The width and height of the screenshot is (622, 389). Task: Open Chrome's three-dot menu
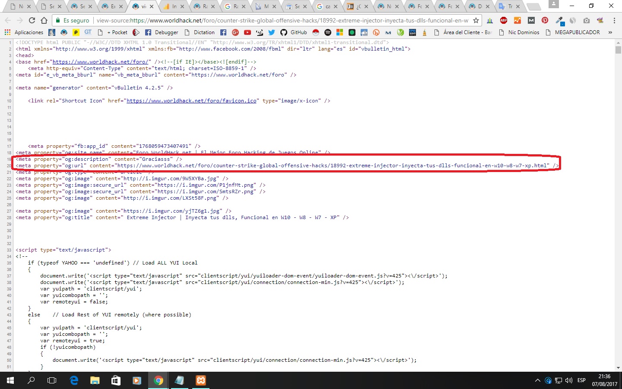[x=614, y=20]
